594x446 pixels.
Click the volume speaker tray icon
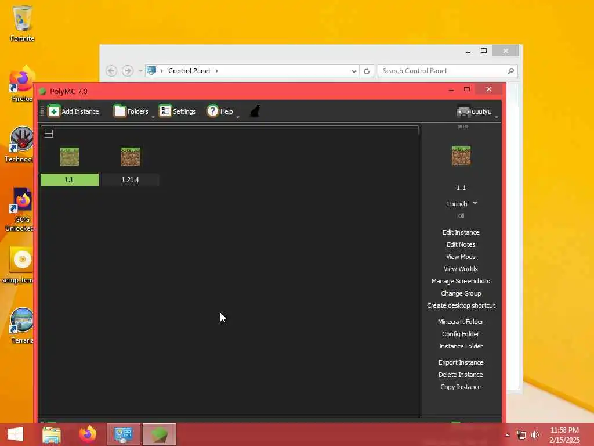535,435
